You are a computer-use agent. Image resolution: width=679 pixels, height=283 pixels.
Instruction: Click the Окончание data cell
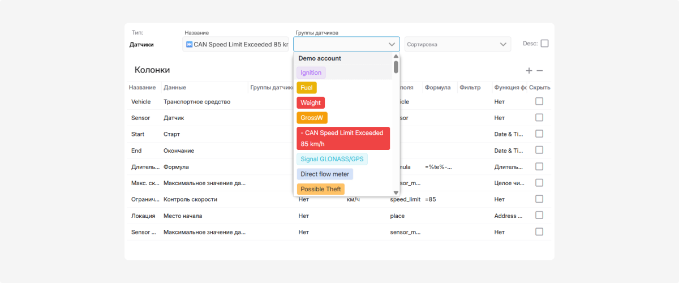coord(179,151)
